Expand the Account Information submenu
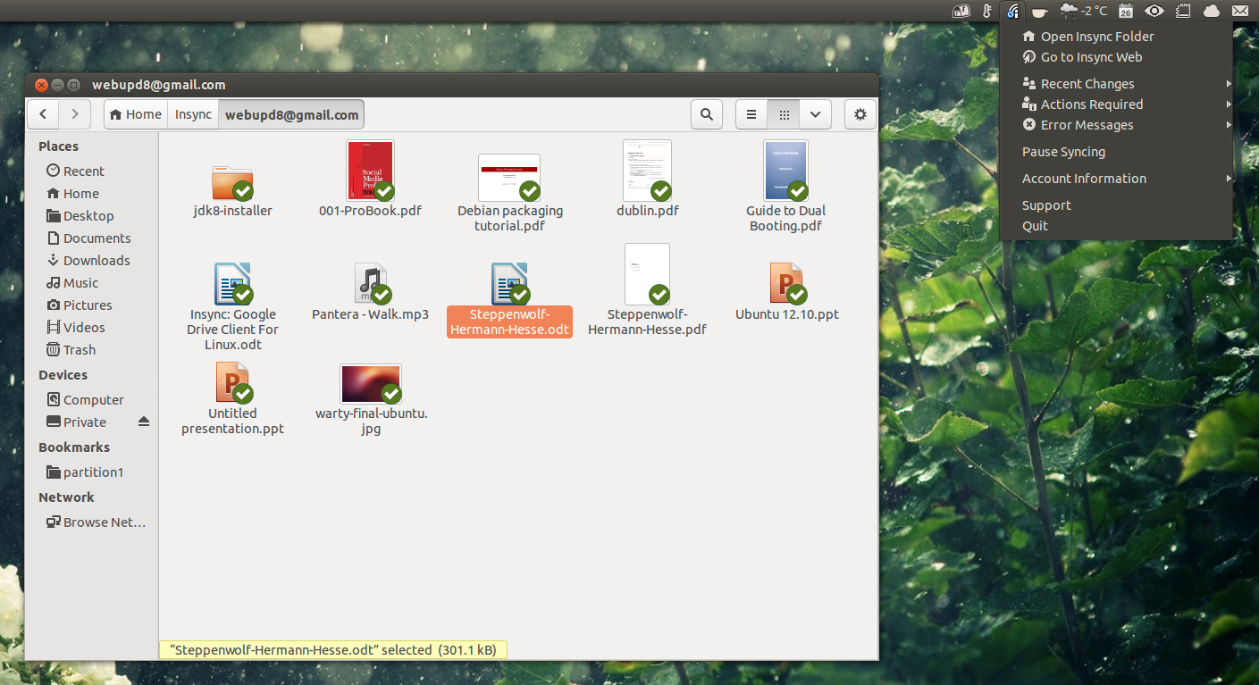 tap(1084, 179)
